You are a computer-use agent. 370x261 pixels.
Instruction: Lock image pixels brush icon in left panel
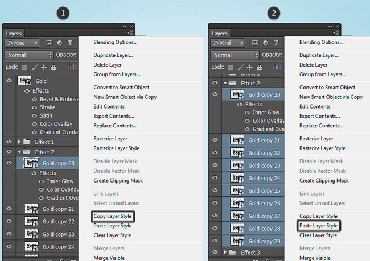(x=34, y=68)
